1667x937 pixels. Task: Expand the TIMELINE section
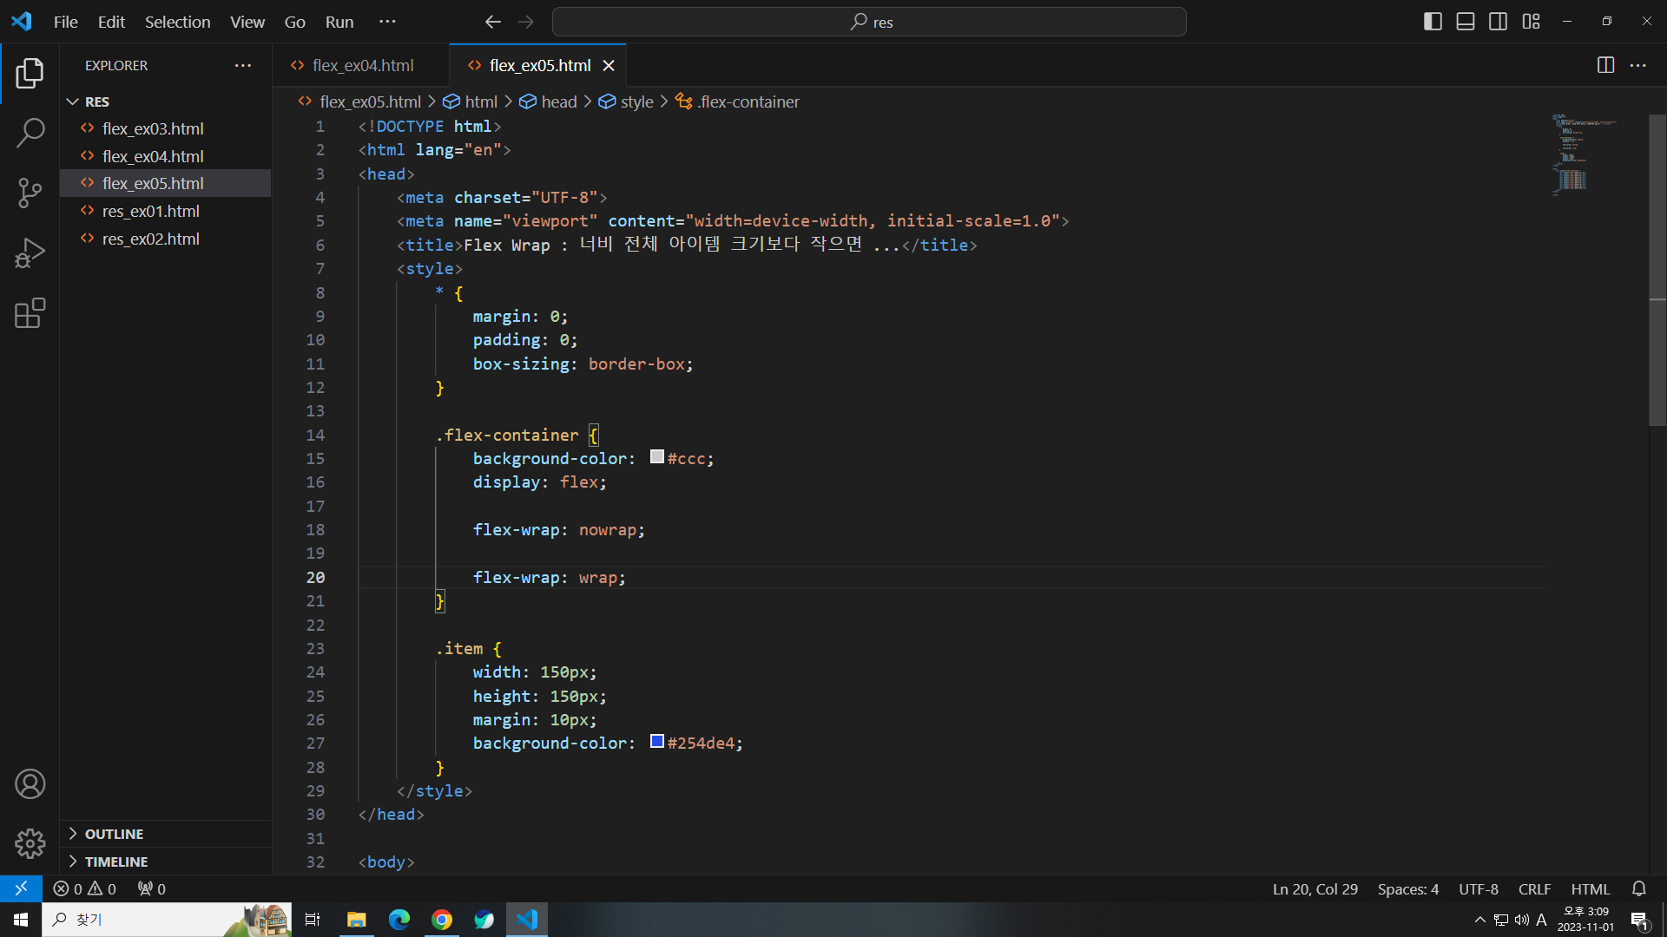[x=115, y=862]
